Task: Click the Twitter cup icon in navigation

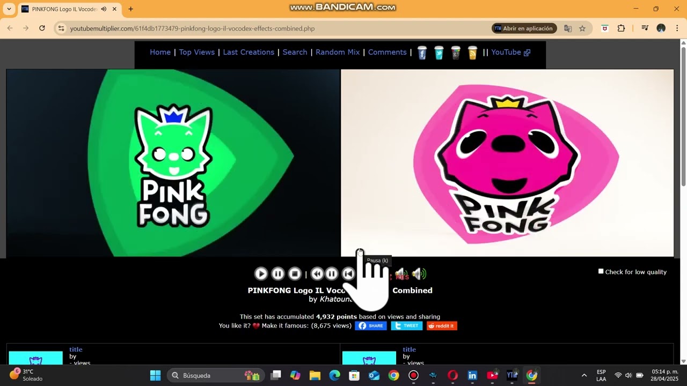Action: [439, 53]
